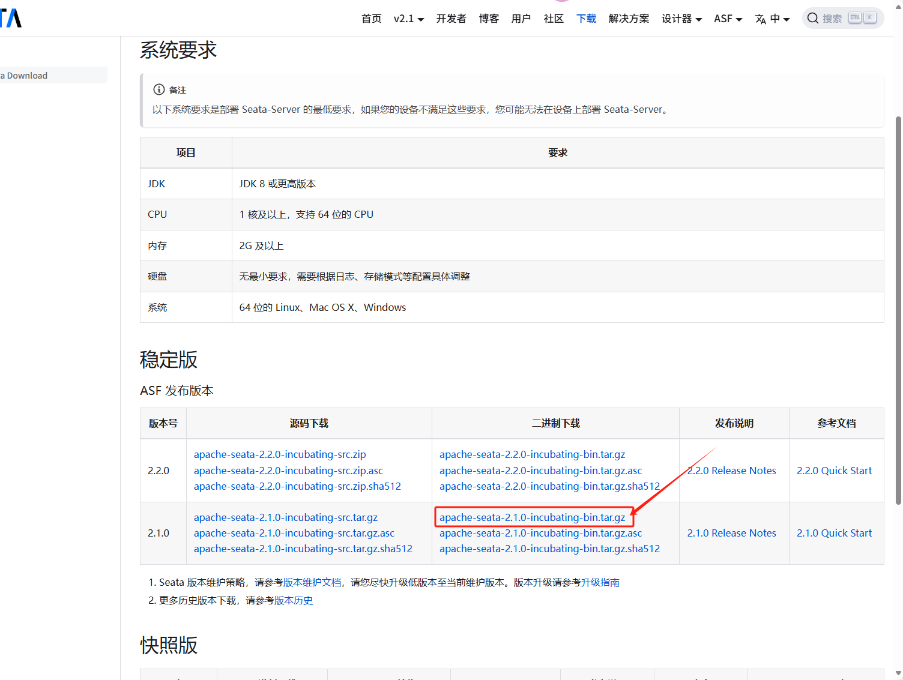This screenshot has width=903, height=680.
Task: Open the ASF dropdown menu
Action: pos(727,19)
